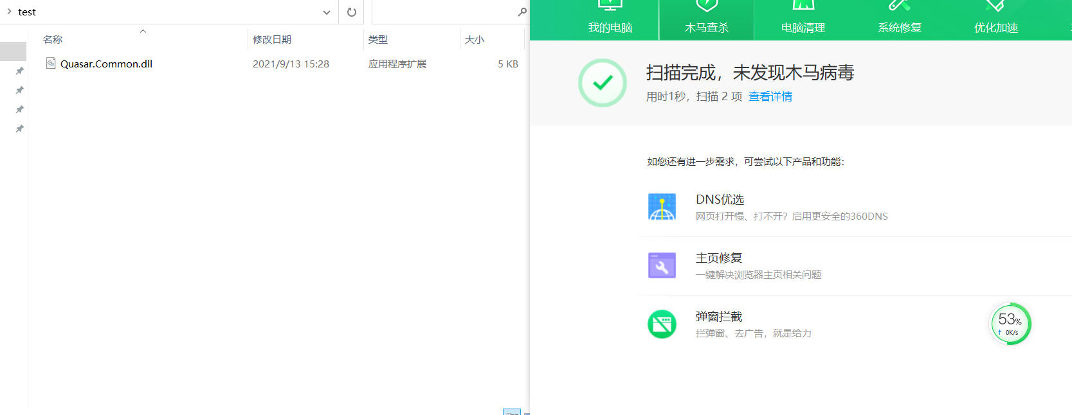Click Quasar.Common.dll file icon
1072x415 pixels.
pyautogui.click(x=51, y=63)
